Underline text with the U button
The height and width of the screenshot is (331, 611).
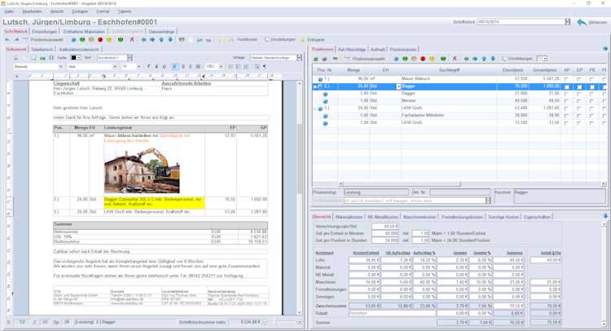click(x=164, y=67)
